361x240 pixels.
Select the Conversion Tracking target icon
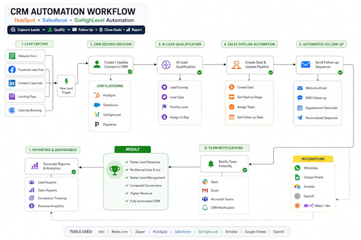click(31, 198)
